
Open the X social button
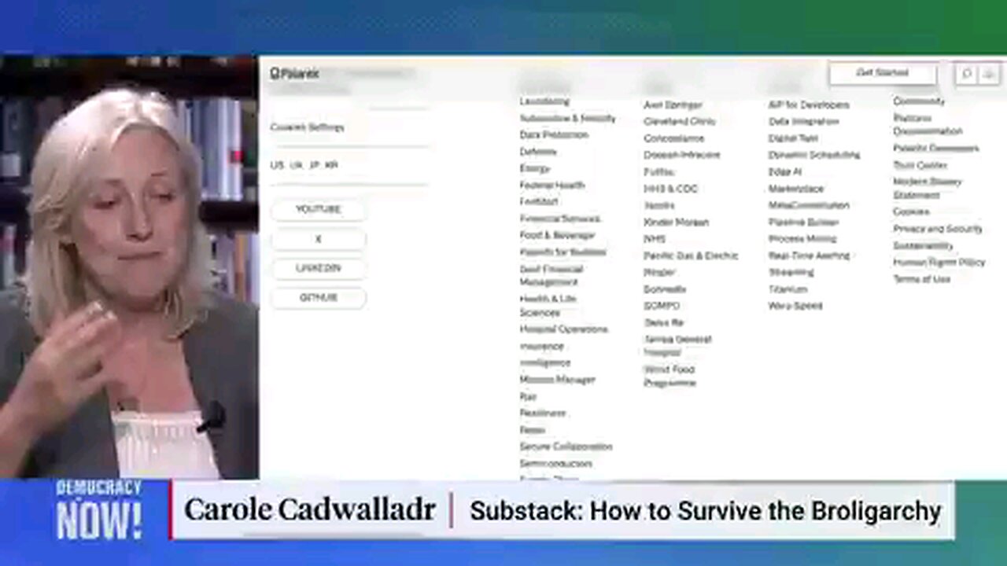318,239
